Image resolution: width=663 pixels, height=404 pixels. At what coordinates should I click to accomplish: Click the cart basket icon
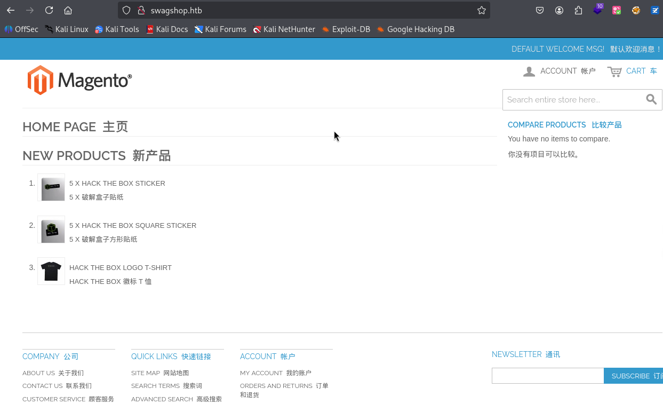[x=614, y=72]
